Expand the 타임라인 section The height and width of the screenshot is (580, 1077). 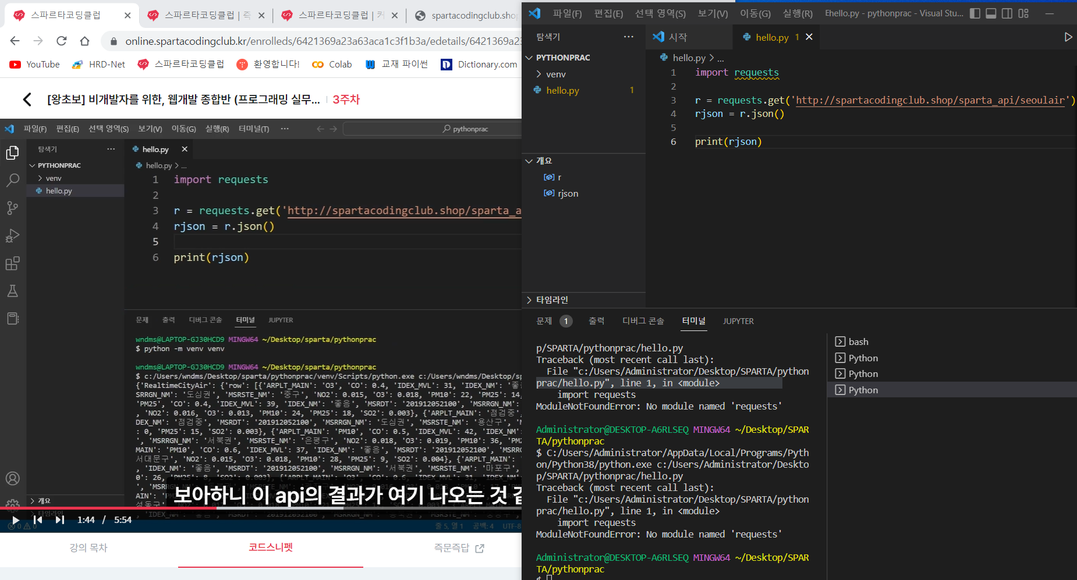[584, 300]
